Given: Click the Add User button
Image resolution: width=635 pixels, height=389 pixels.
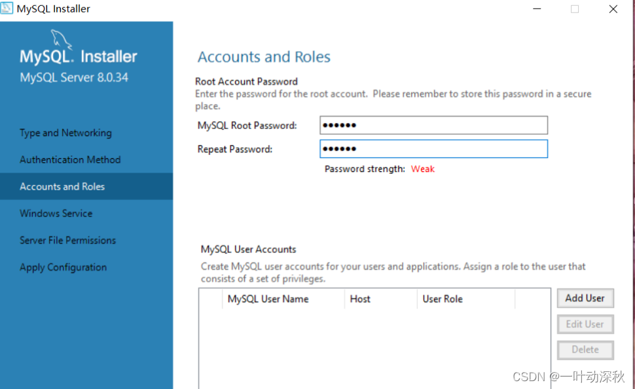Looking at the screenshot, I should [585, 298].
